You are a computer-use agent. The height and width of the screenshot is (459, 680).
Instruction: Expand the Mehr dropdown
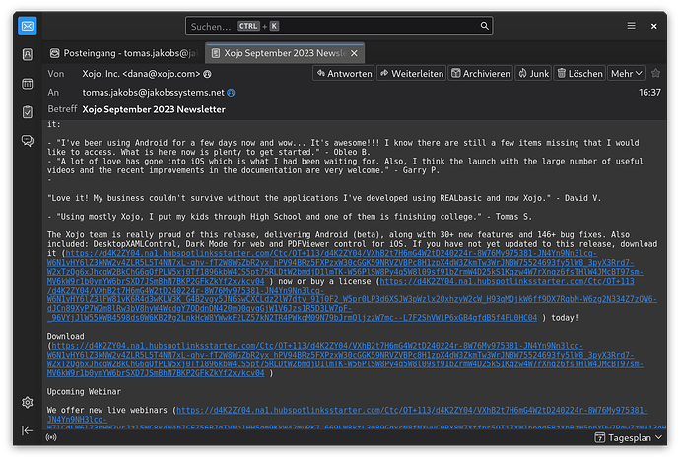point(626,73)
